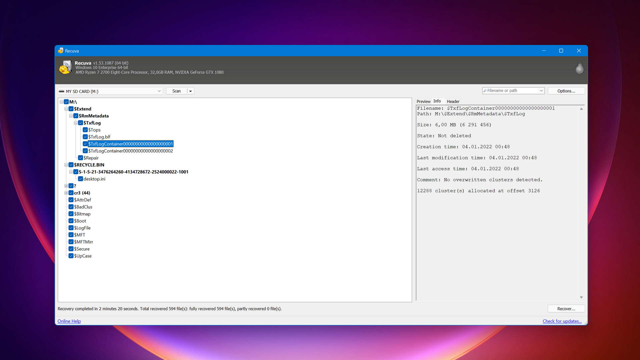Click the Online Help link
Viewport: 640px width, 360px height.
pos(69,321)
